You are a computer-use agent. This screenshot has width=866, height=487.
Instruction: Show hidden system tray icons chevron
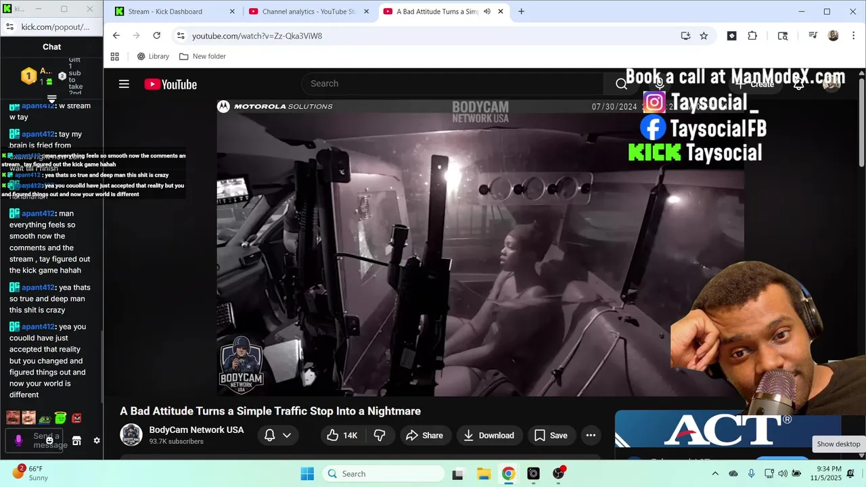pos(715,473)
